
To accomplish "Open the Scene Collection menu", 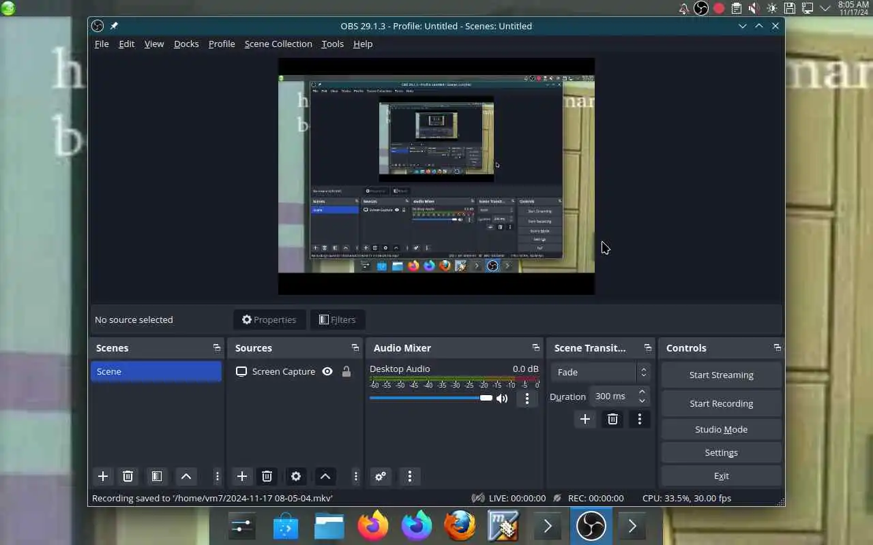I will pyautogui.click(x=278, y=44).
